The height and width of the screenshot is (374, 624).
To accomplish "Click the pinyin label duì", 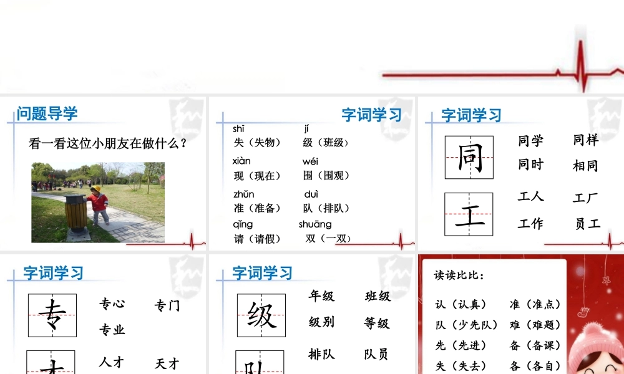I will click(x=311, y=194).
